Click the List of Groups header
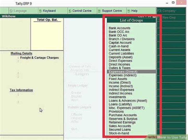The height and width of the screenshot is (140, 188). click(x=131, y=21)
